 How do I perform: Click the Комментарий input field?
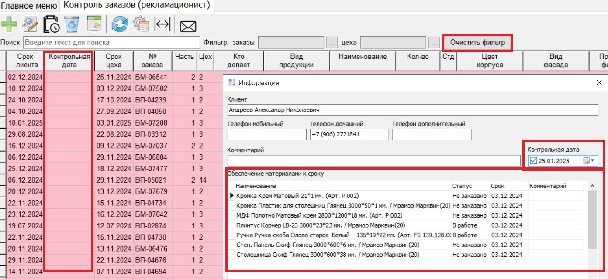tap(373, 161)
